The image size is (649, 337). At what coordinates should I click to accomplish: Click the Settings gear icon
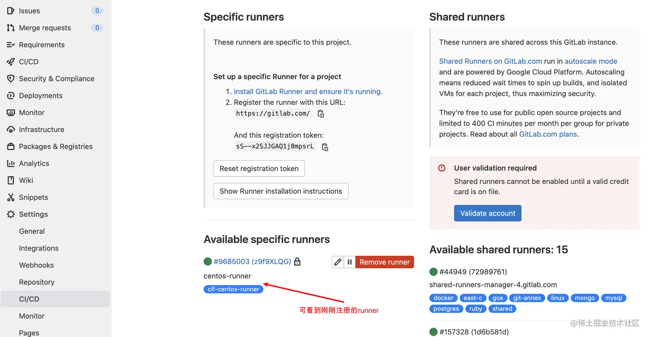[x=11, y=214]
